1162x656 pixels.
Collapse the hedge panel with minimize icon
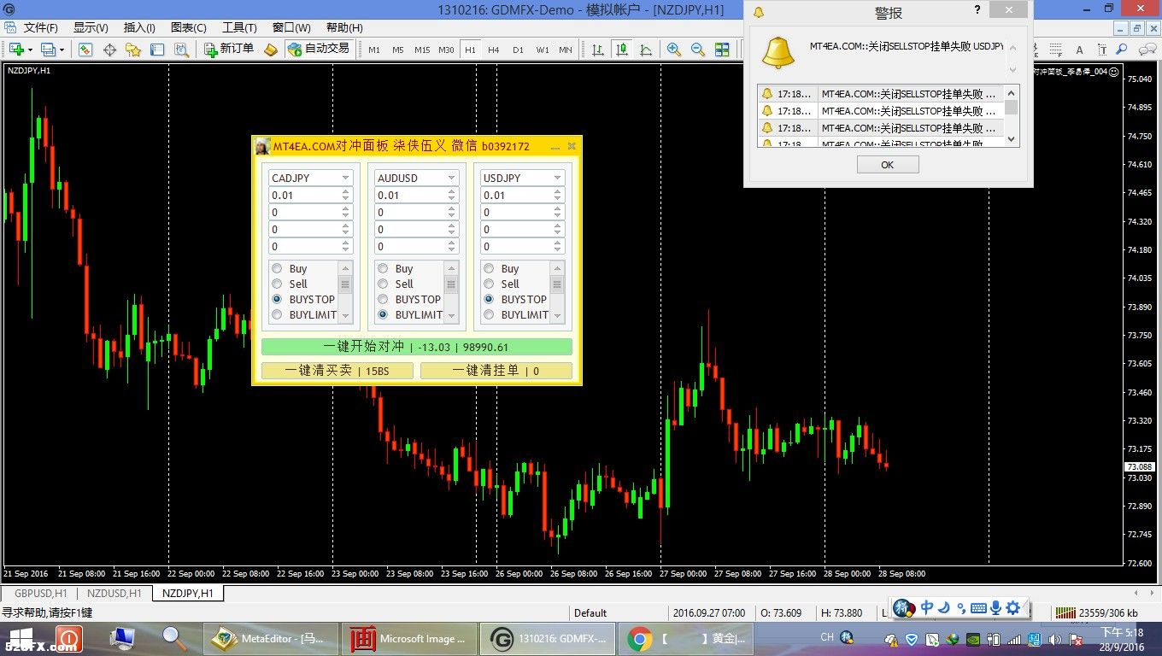555,147
